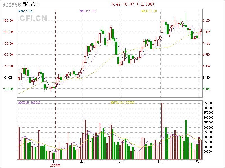Jump to the 1月 date marker
This screenshot has width=225, height=168.
click(55, 162)
